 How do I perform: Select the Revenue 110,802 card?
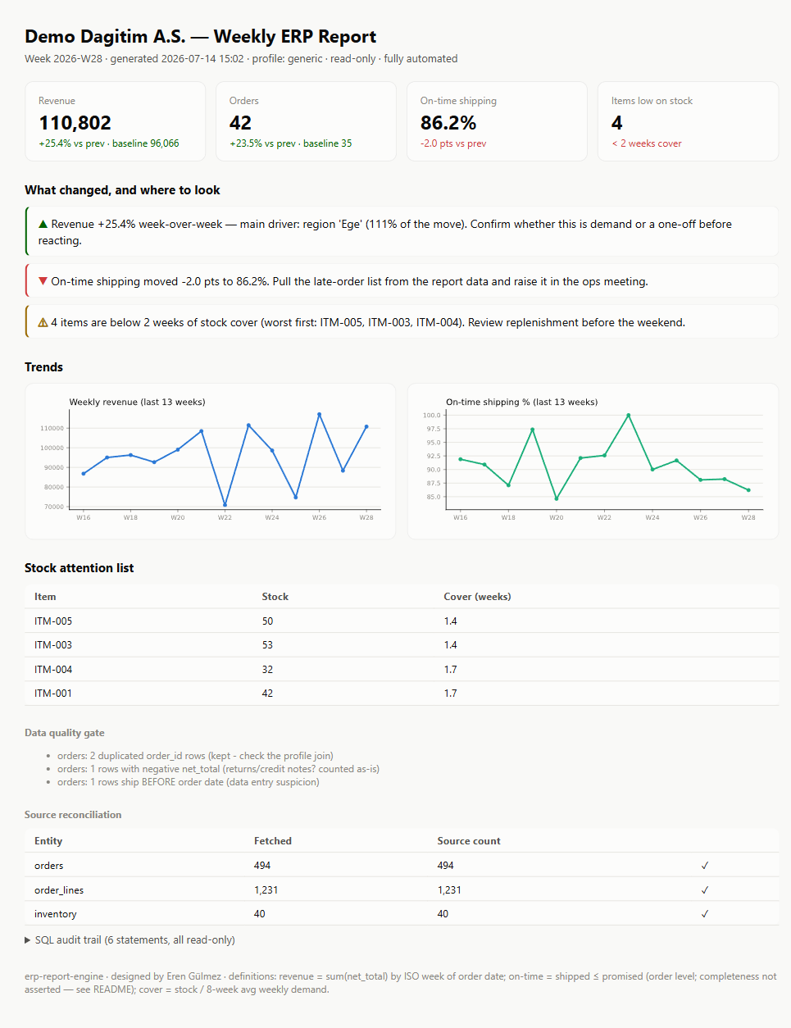pos(115,121)
